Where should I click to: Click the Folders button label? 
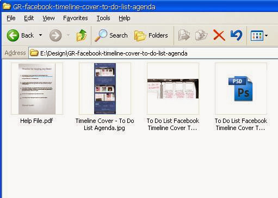click(x=158, y=35)
